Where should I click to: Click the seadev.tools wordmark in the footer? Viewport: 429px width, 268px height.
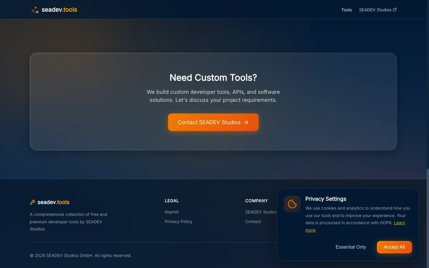[53, 202]
